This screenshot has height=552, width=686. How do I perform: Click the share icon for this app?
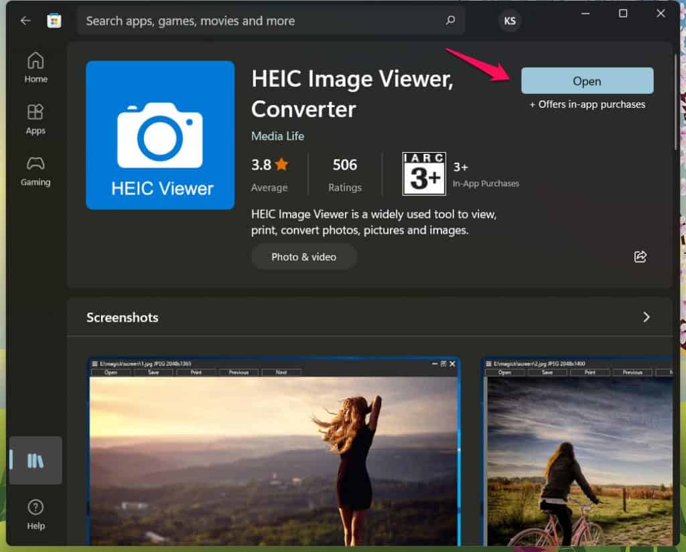click(x=640, y=257)
